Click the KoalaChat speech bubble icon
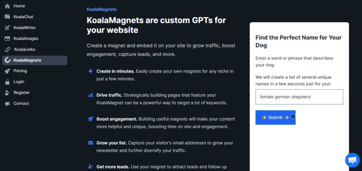The image size is (362, 171). coord(7,17)
